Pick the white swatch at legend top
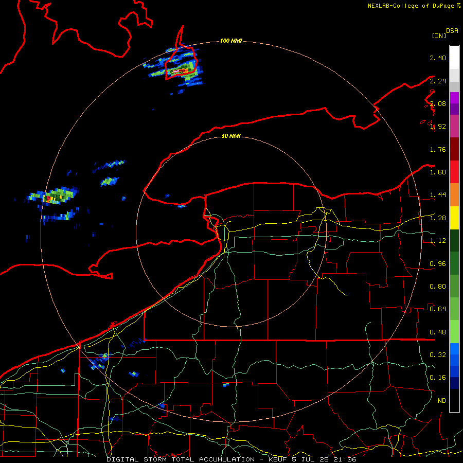 tap(454, 58)
